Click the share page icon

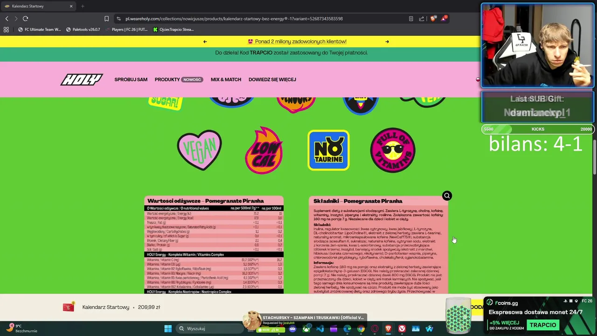(x=422, y=19)
